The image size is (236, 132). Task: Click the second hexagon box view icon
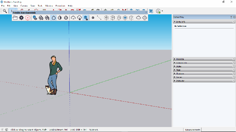coord(113,18)
